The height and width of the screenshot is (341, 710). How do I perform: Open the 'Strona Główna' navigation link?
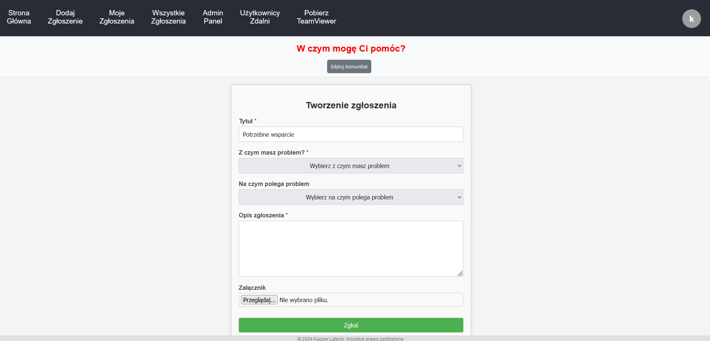(19, 17)
